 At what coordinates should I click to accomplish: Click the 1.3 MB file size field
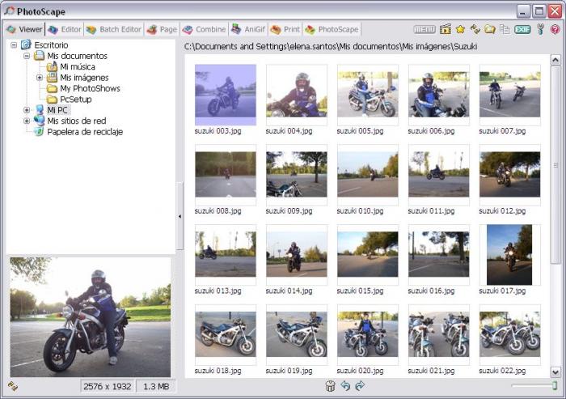pyautogui.click(x=156, y=386)
